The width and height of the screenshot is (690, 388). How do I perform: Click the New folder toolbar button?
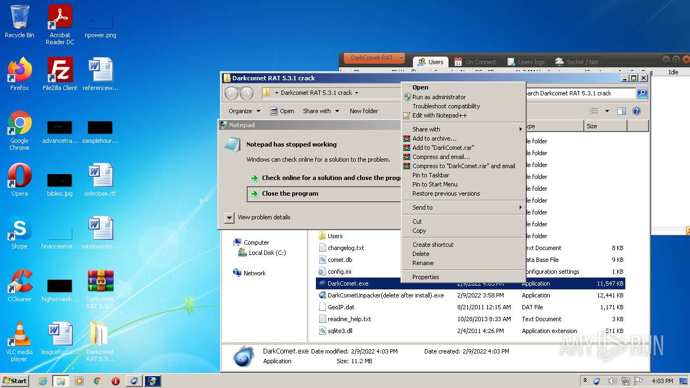[364, 111]
